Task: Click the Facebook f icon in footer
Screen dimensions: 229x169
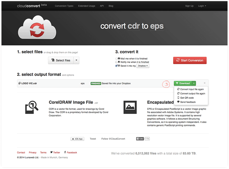Action: click(65, 152)
